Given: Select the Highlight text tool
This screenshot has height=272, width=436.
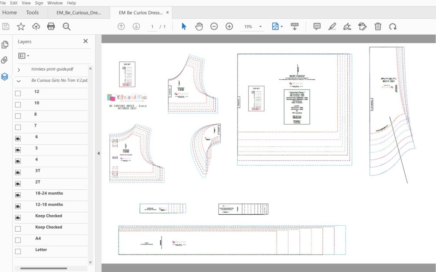Looking at the screenshot, I should (332, 26).
